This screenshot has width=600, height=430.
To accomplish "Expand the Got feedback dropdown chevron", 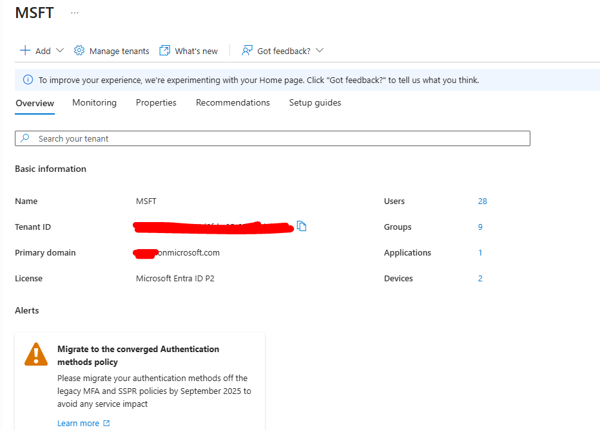I will 320,50.
